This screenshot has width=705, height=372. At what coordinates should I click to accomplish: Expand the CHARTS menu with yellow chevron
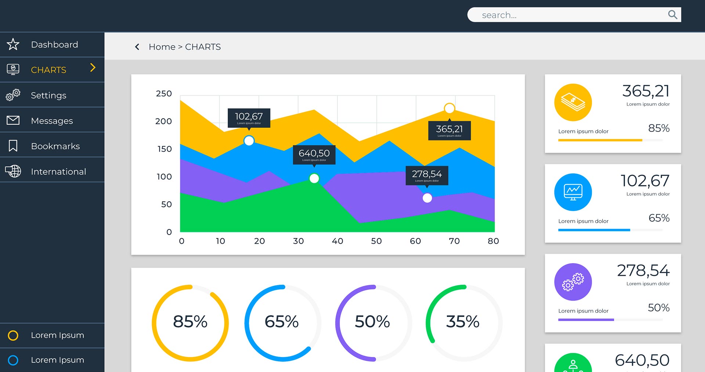[x=93, y=67]
